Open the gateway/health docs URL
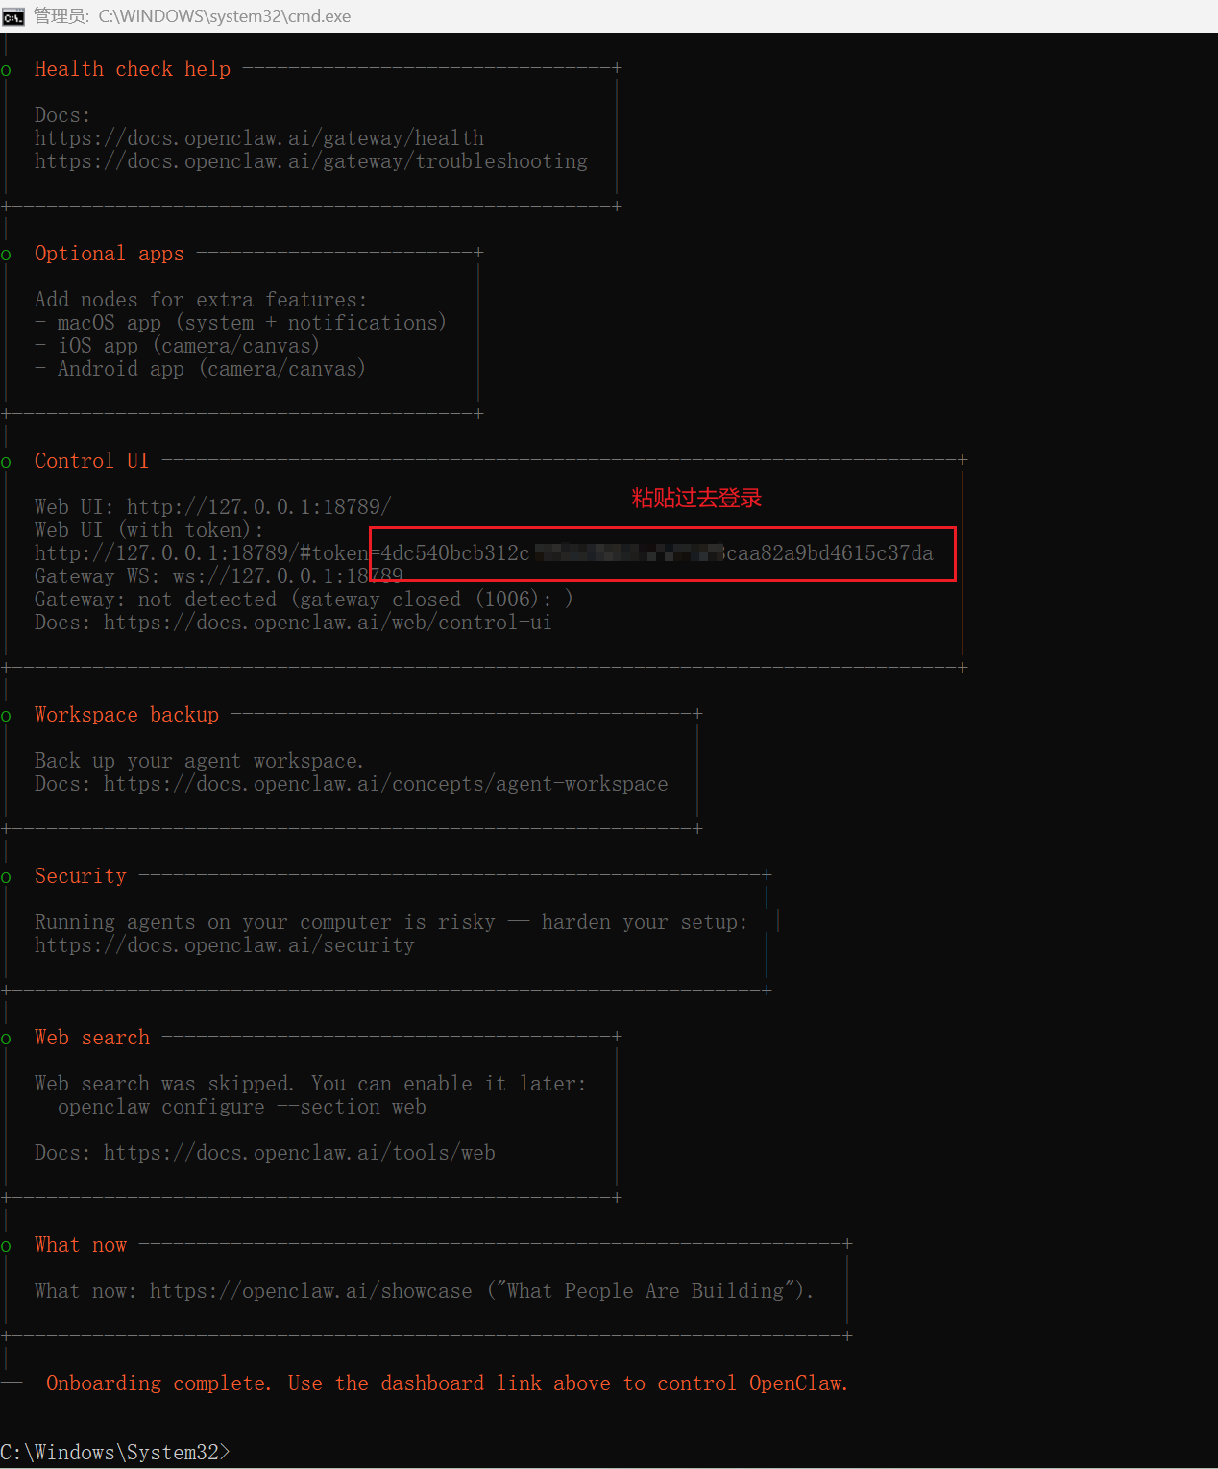The width and height of the screenshot is (1218, 1469). tap(259, 138)
